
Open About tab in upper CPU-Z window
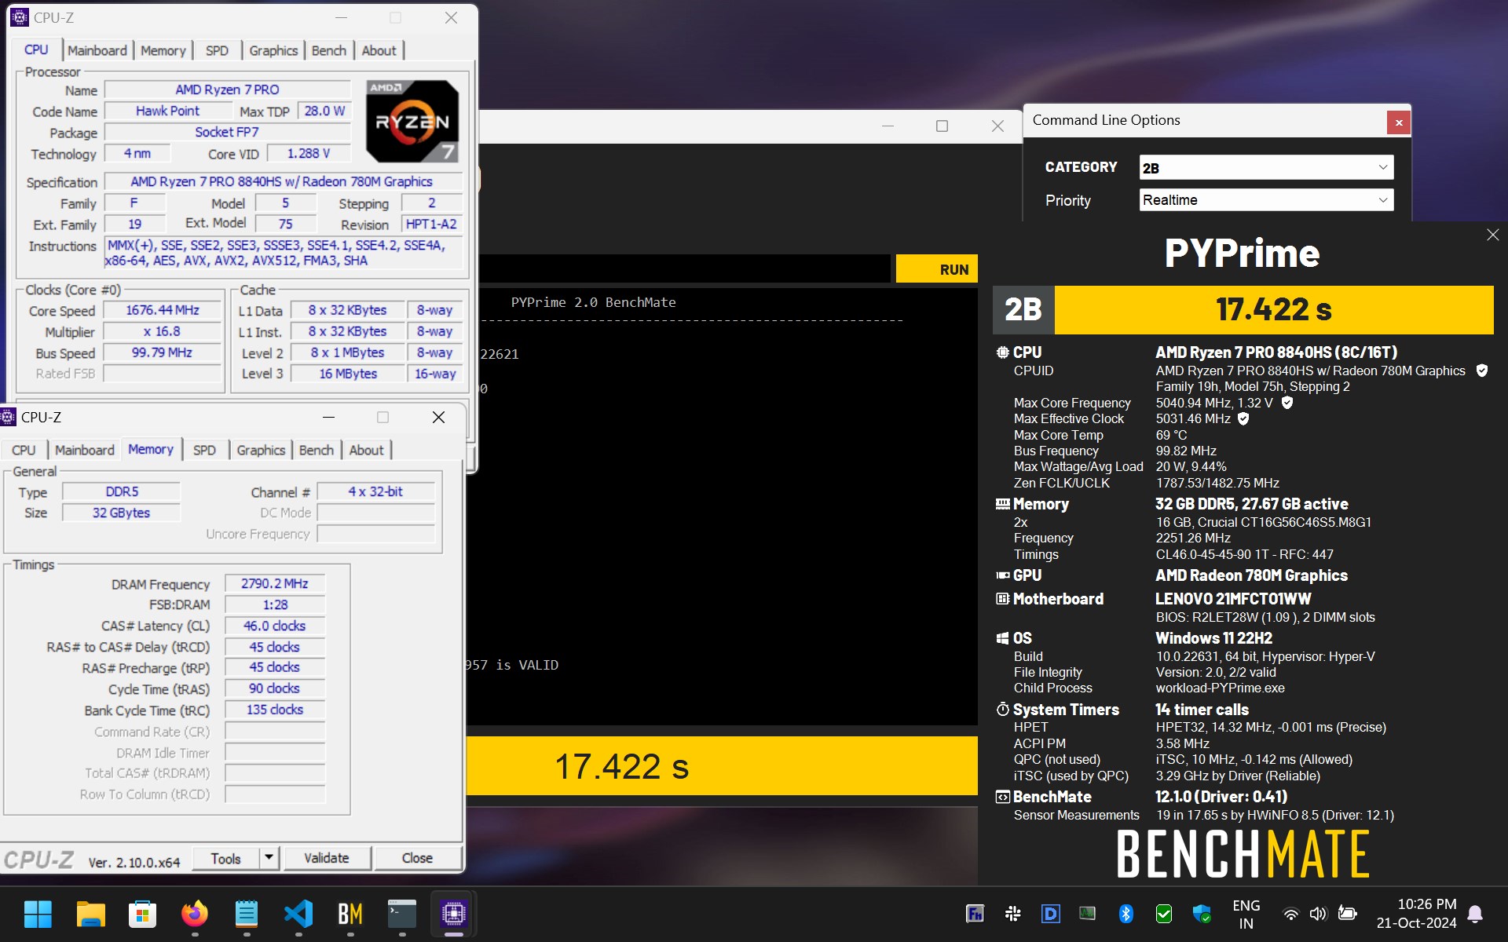tap(379, 50)
